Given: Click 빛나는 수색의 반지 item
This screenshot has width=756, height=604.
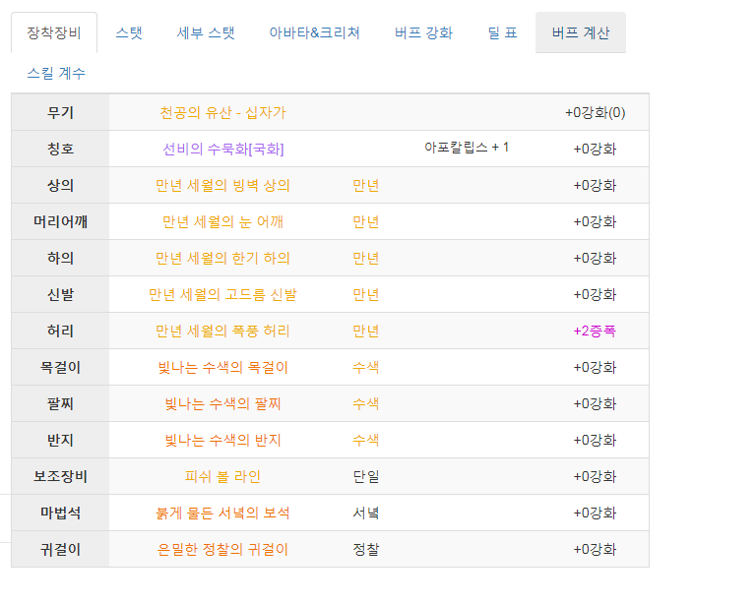Looking at the screenshot, I should pyautogui.click(x=222, y=441).
